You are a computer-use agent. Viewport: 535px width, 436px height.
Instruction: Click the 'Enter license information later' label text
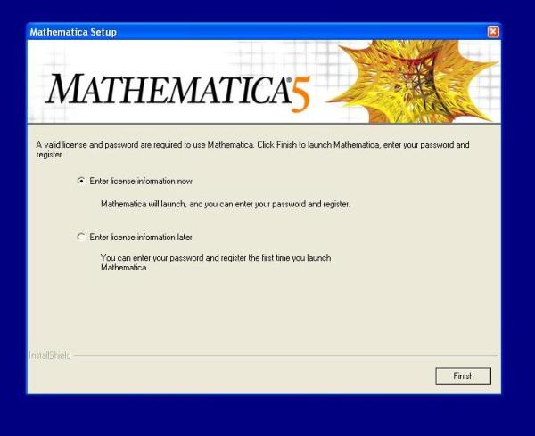click(x=141, y=238)
